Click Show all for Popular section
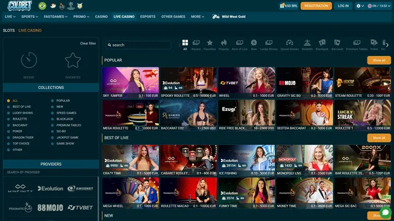The image size is (394, 221). 379,60
